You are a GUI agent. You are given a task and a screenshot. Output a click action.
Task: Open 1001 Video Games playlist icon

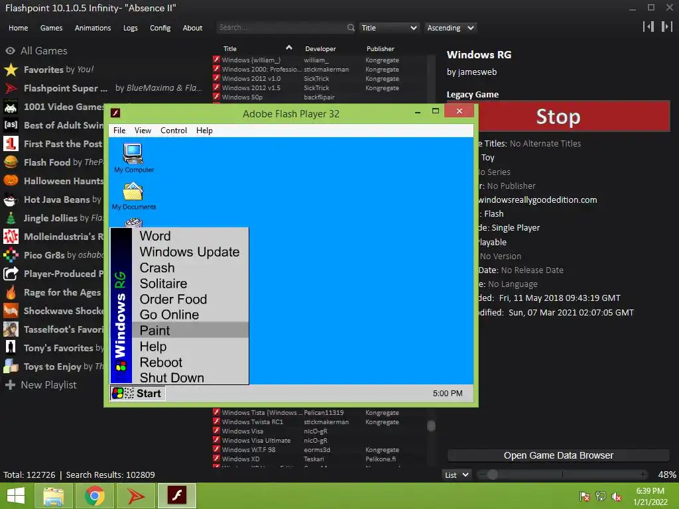pos(11,107)
